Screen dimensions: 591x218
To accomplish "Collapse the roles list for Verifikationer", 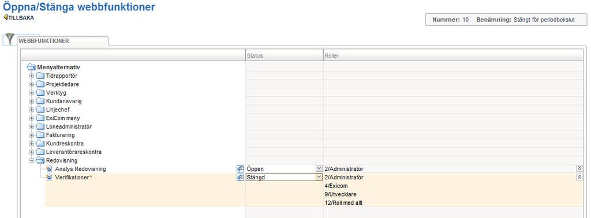I will [x=579, y=177].
